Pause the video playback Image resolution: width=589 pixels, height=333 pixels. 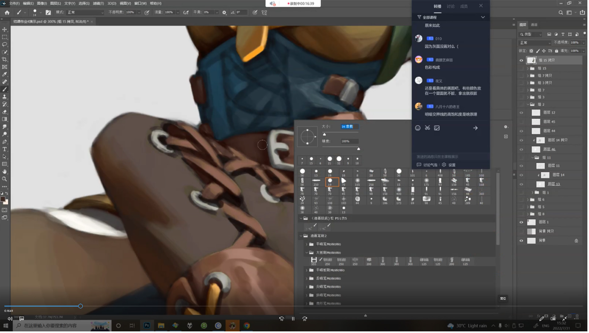pos(293,319)
